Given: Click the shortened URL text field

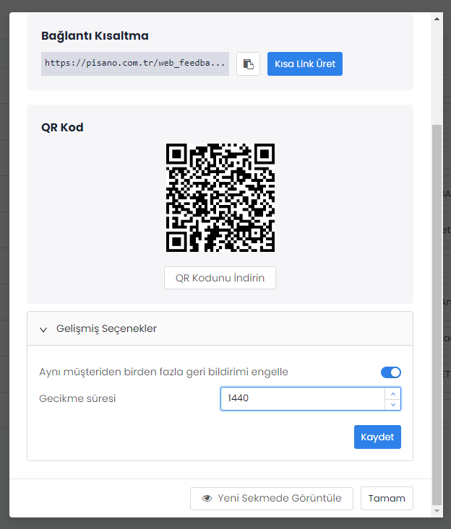Looking at the screenshot, I should click(x=135, y=64).
